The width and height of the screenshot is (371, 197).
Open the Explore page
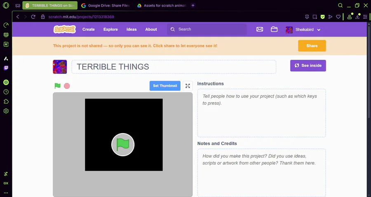tap(110, 29)
